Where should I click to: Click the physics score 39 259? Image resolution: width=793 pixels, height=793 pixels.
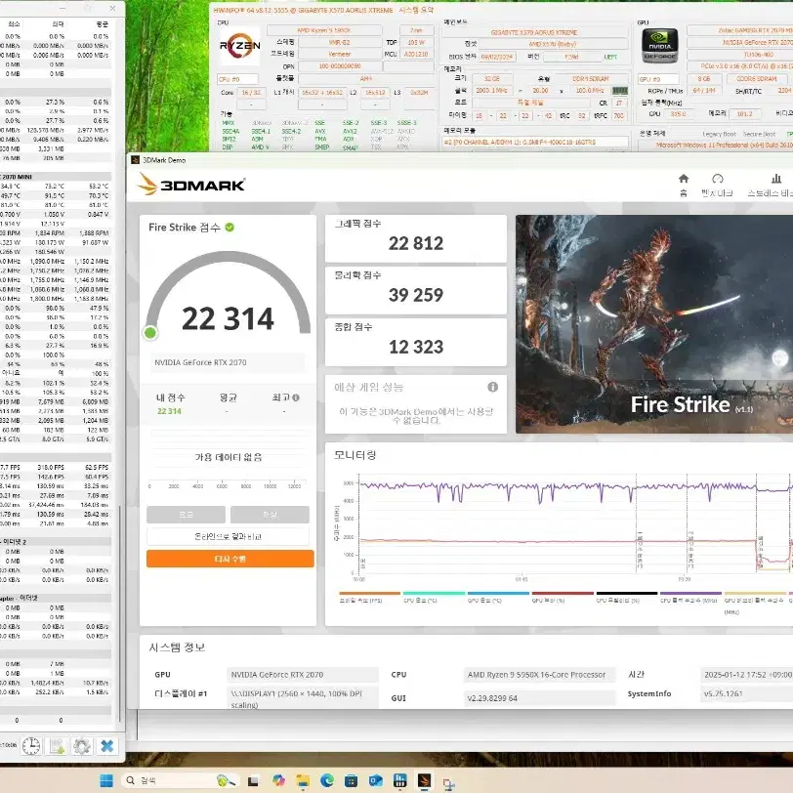[x=416, y=295]
